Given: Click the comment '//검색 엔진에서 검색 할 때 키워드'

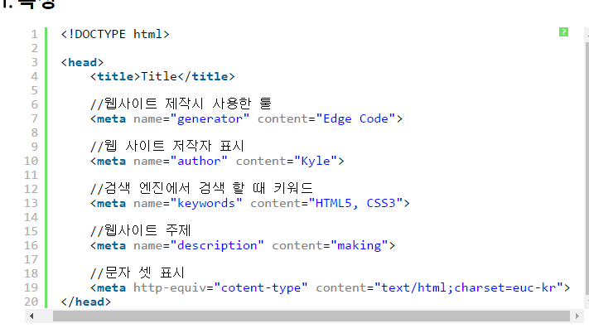Looking at the screenshot, I should [201, 189].
